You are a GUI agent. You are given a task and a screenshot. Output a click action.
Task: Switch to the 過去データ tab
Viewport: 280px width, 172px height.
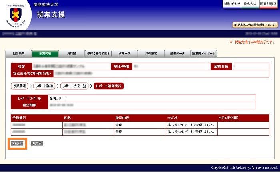pos(177,53)
